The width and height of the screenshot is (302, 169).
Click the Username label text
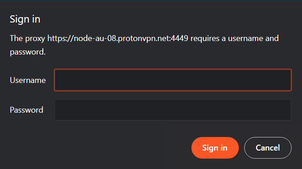pos(28,80)
